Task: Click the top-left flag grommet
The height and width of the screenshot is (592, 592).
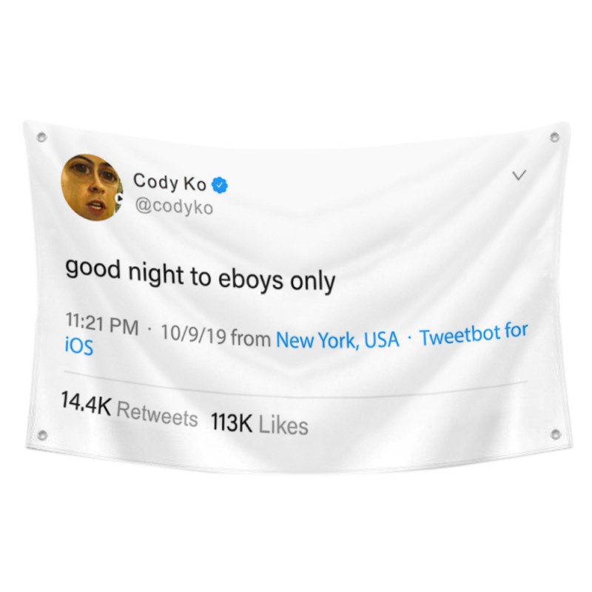Action: click(x=41, y=137)
